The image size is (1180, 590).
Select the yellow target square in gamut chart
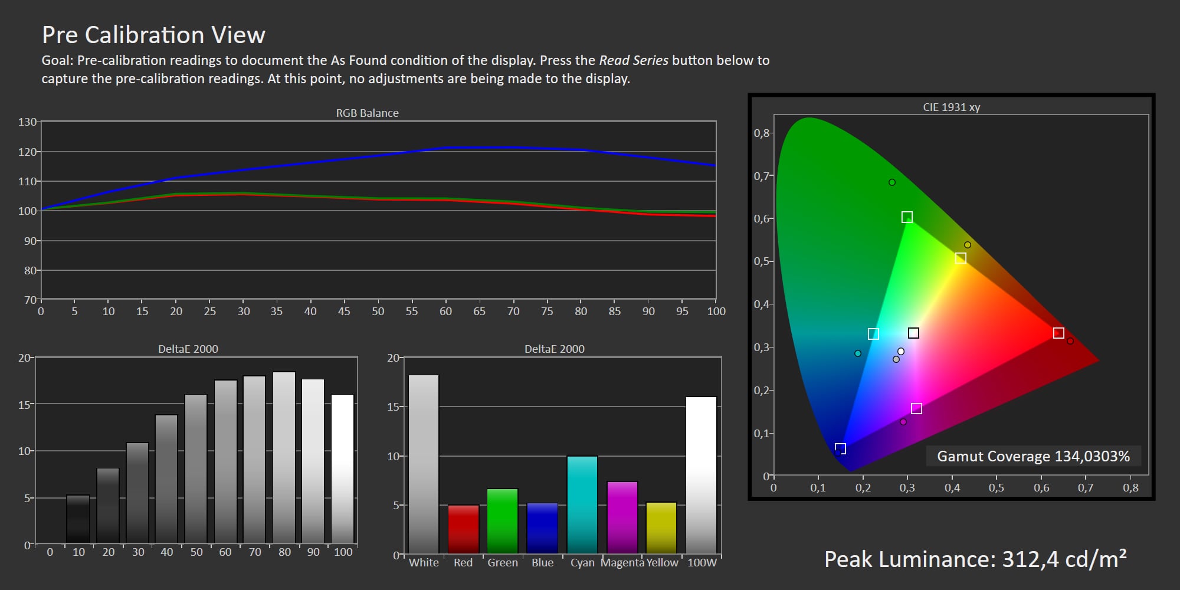pyautogui.click(x=961, y=258)
